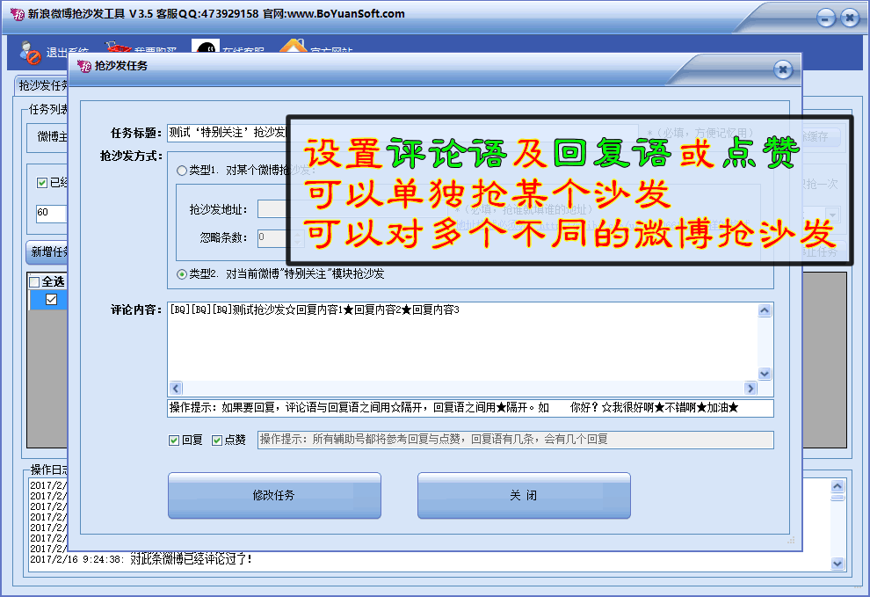Click the 评论内容: label
Screen dimensions: 870x597
[136, 309]
